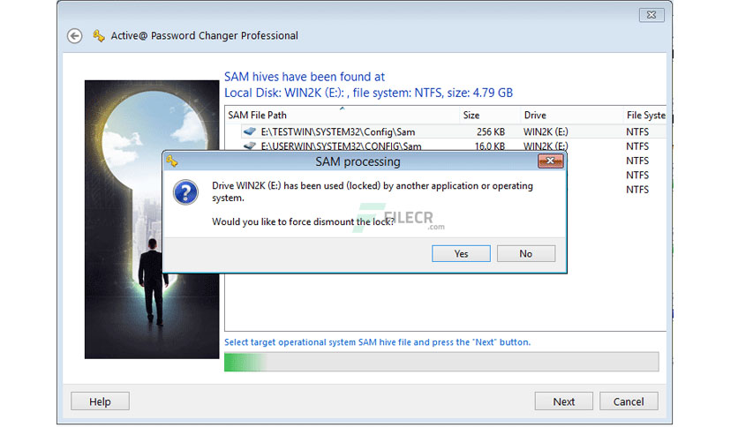Close the Password Changer window

[x=651, y=15]
